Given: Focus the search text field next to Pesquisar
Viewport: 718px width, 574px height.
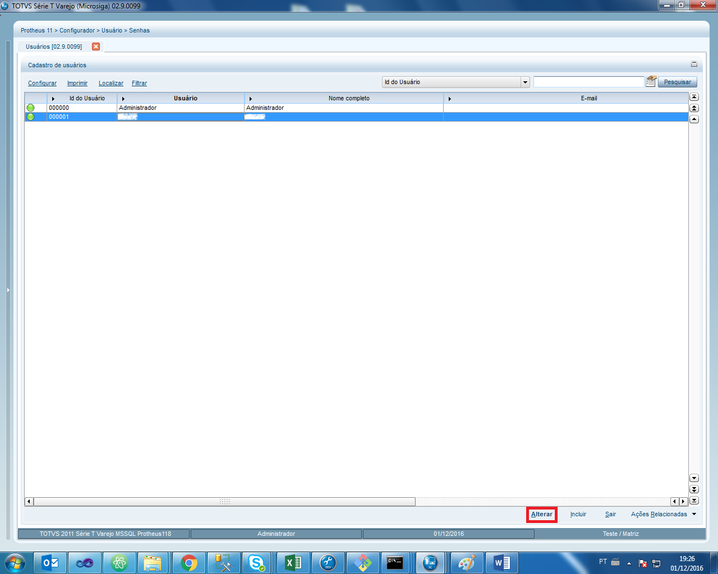Looking at the screenshot, I should pyautogui.click(x=589, y=82).
